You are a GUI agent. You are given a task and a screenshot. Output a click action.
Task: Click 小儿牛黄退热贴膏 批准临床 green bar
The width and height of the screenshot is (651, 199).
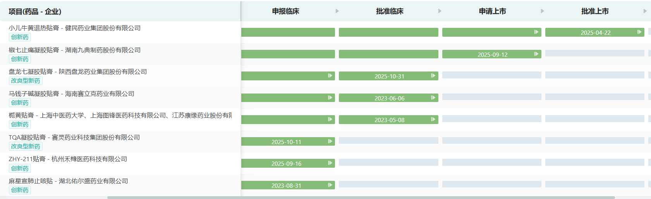pos(388,32)
